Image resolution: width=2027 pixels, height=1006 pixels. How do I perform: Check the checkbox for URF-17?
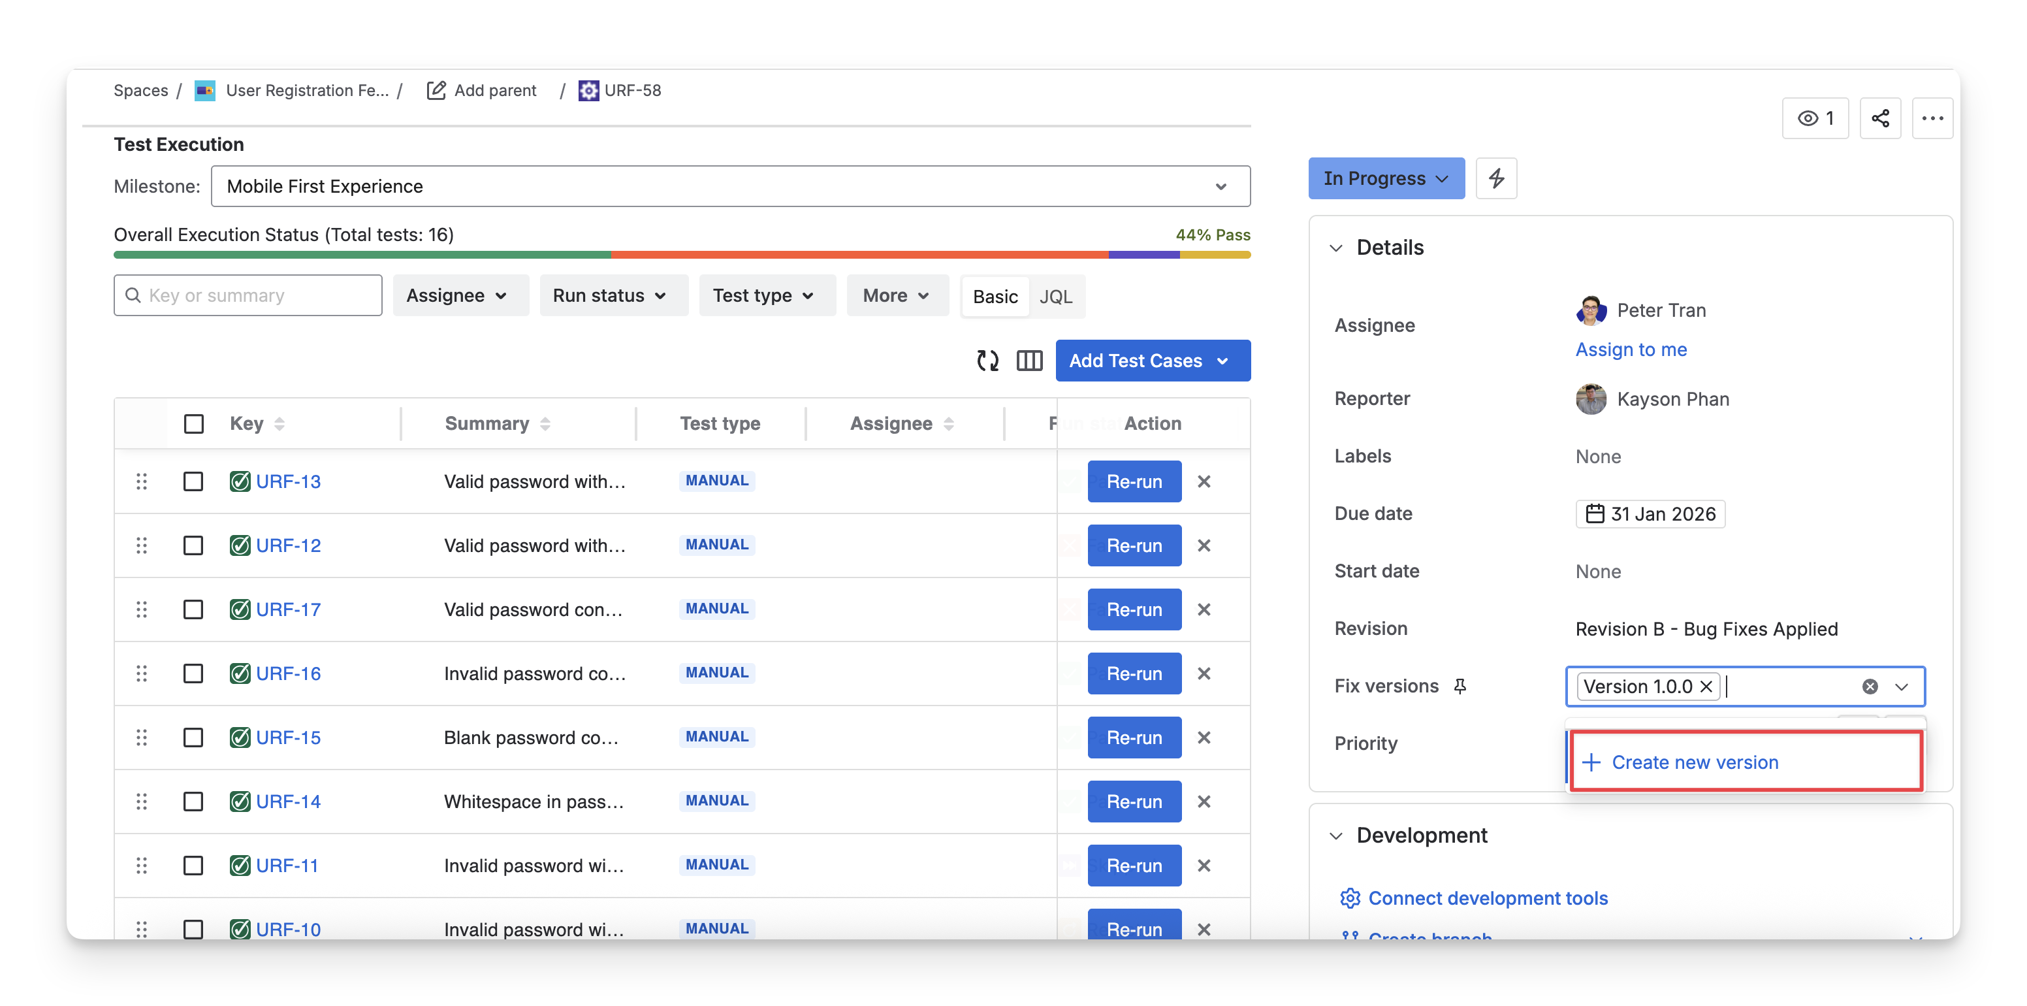(193, 609)
